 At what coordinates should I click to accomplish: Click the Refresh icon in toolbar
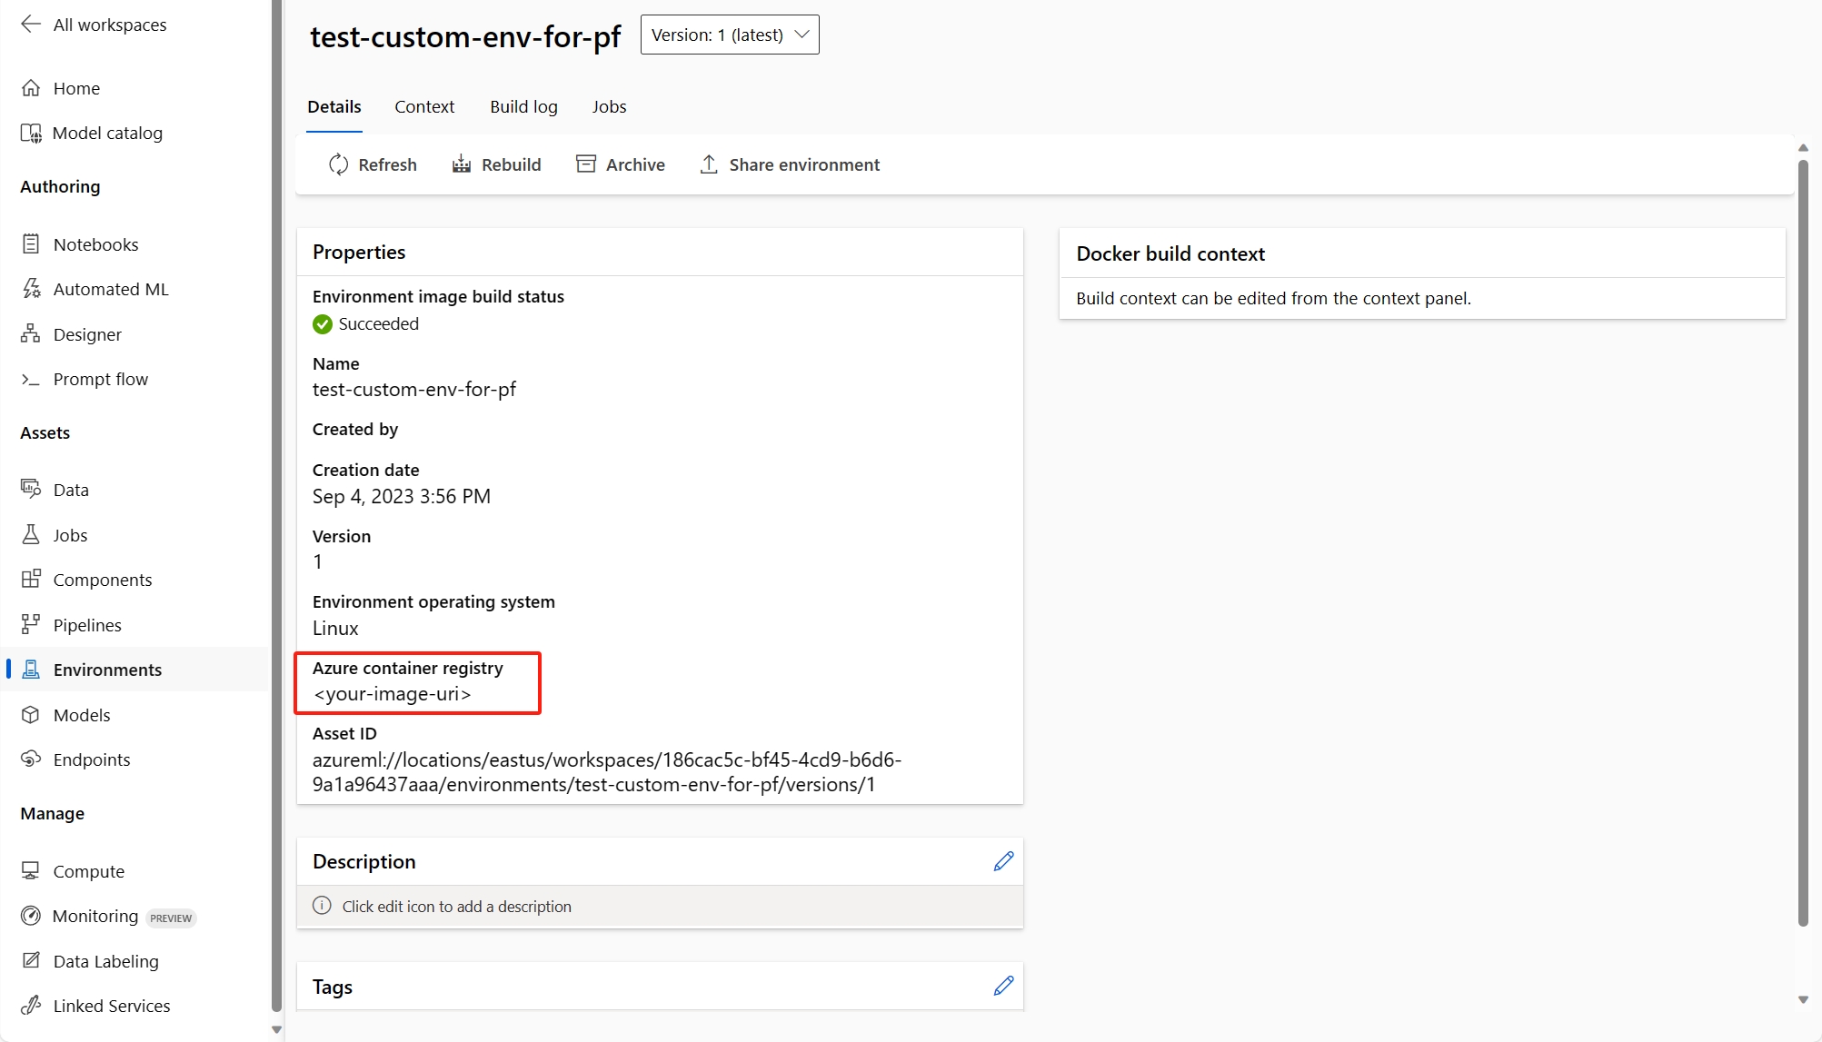click(338, 164)
